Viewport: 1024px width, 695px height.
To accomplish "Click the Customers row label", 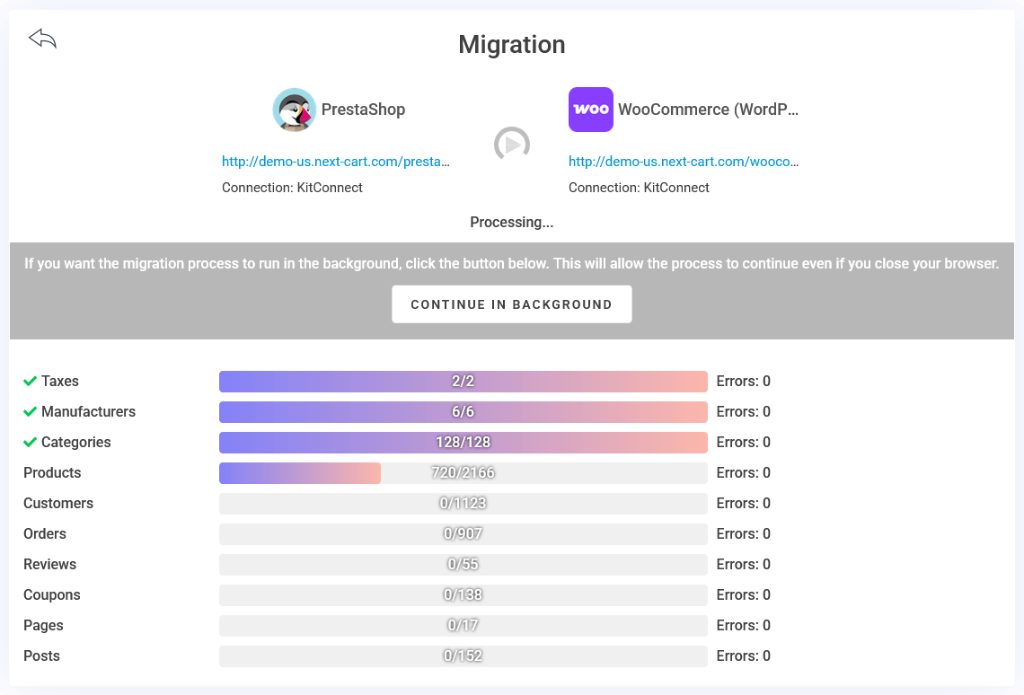I will (x=58, y=503).
